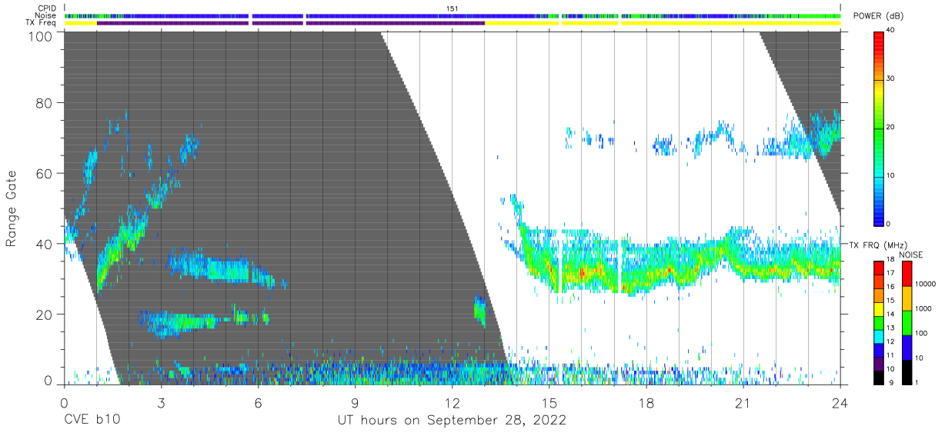Click the 100 label on noise legend
The image size is (945, 436).
point(920,334)
